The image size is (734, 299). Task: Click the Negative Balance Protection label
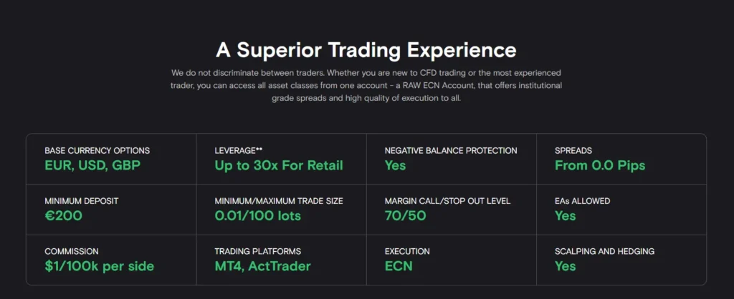pyautogui.click(x=451, y=151)
